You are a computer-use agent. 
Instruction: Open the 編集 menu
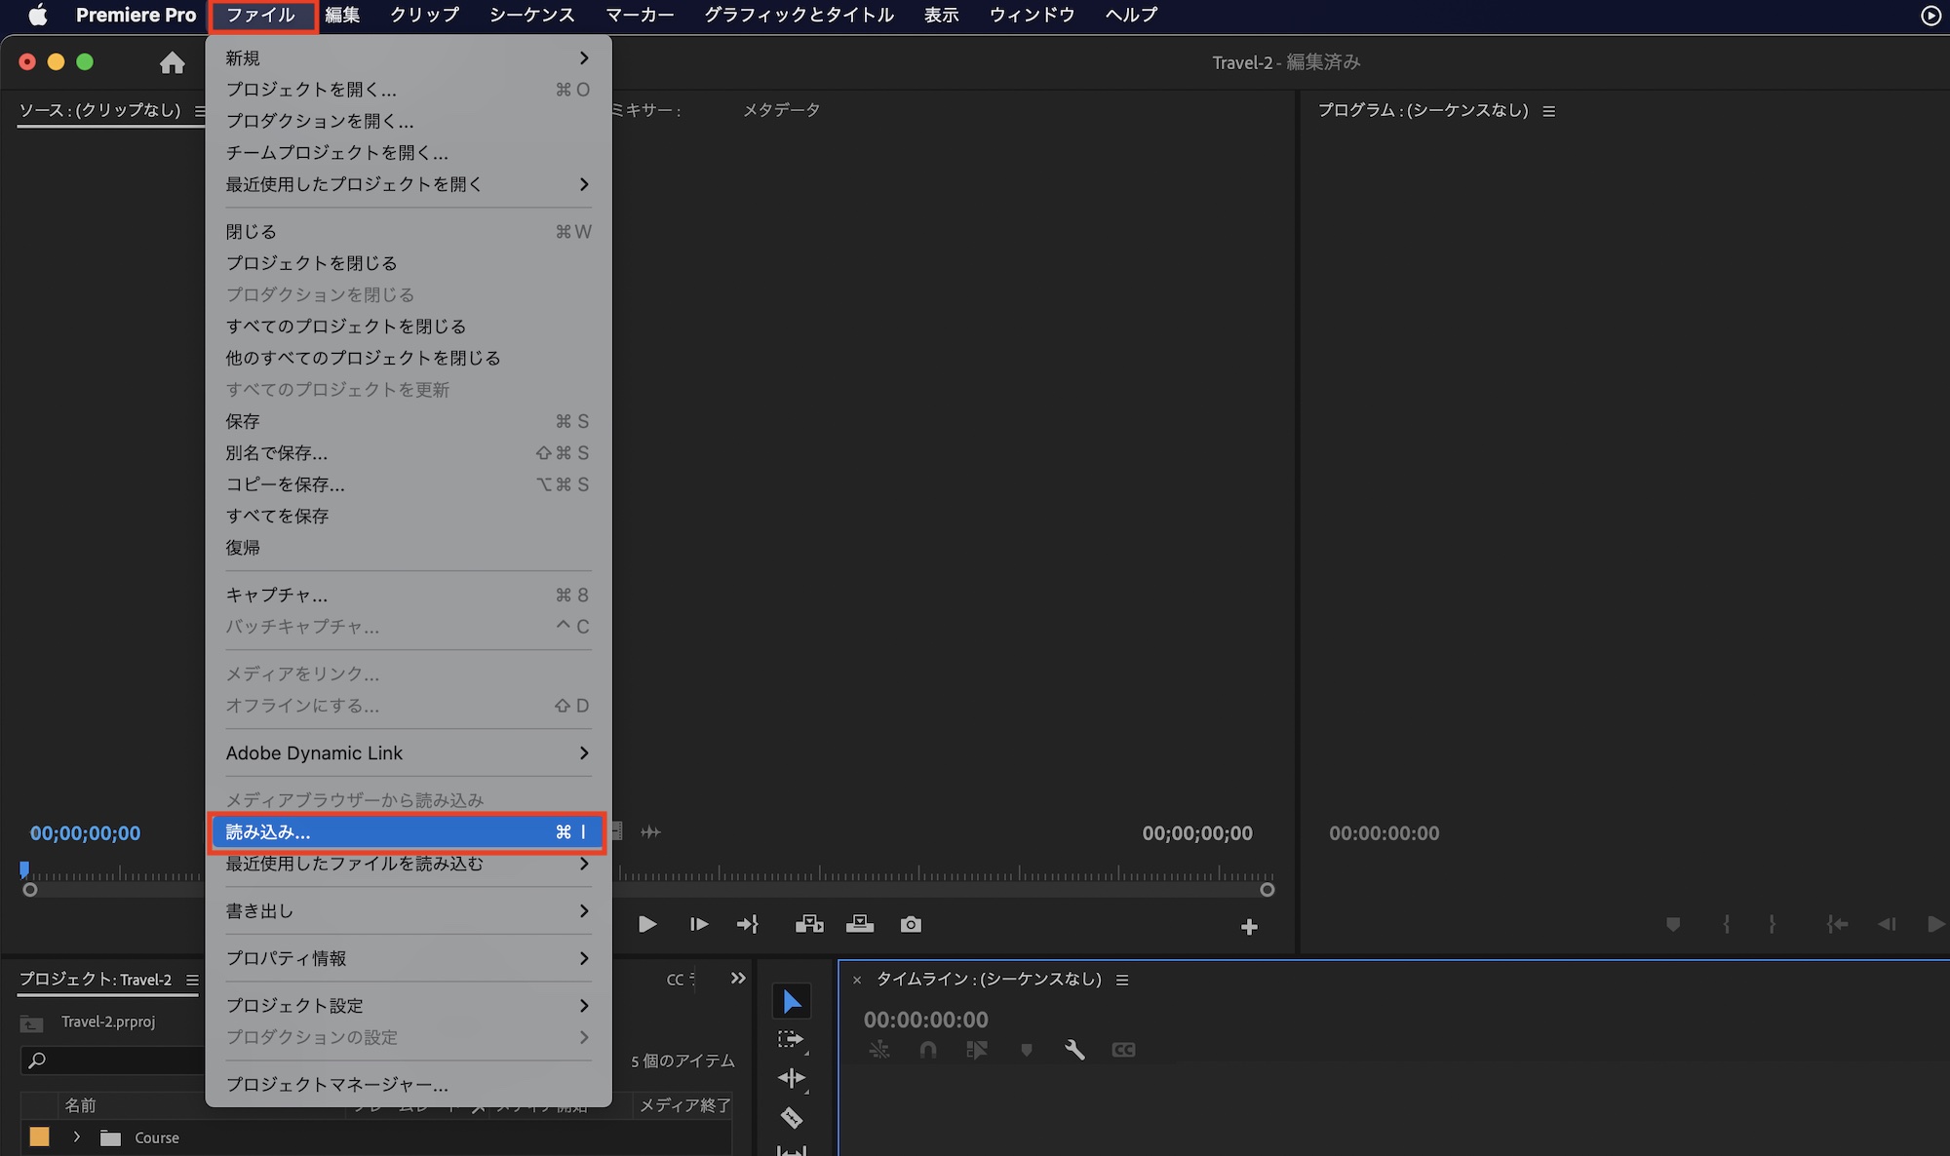[x=342, y=15]
